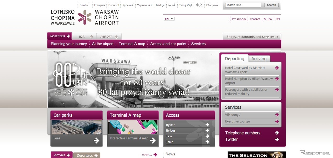The height and width of the screenshot is (158, 333).
Task: Click the Car parks thumbnail image
Action: 77,127
